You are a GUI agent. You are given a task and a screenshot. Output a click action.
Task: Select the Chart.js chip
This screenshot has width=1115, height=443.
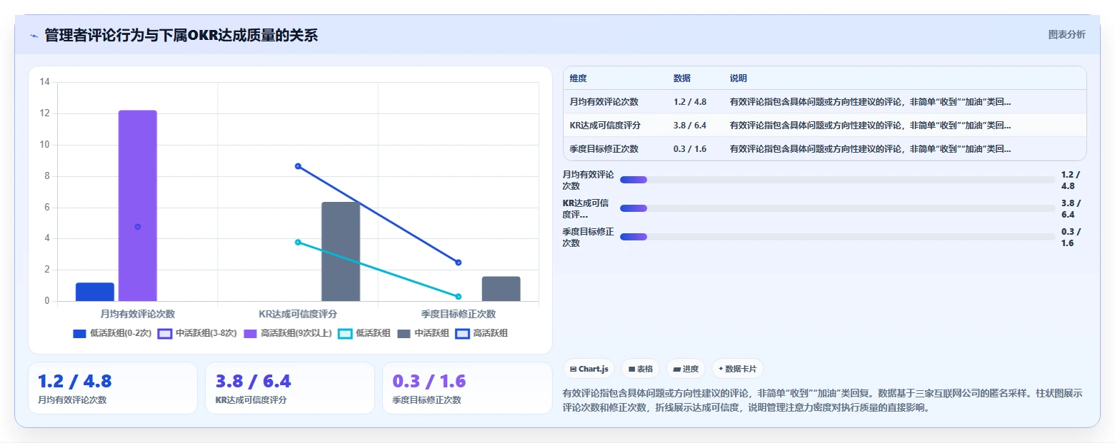coord(589,369)
